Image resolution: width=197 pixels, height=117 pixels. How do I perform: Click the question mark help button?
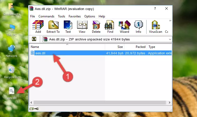[x=155, y=8]
